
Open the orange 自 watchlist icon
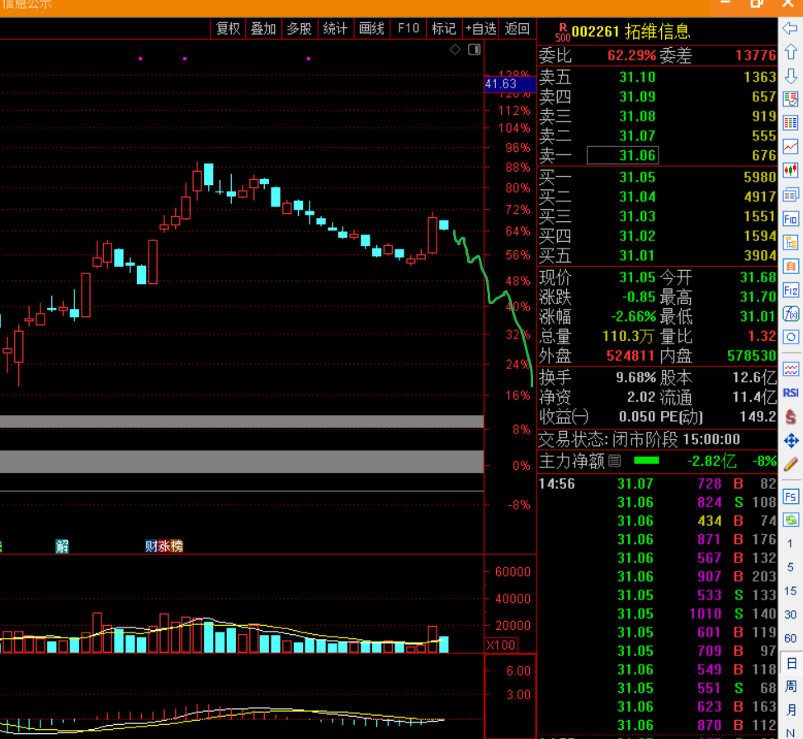click(790, 267)
